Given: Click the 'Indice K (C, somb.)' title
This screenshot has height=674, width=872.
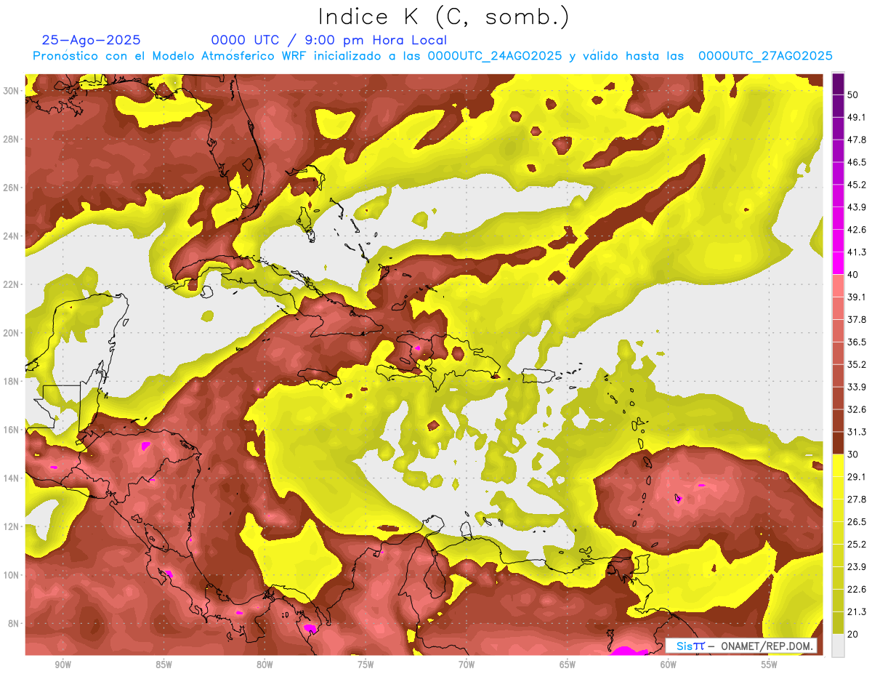Looking at the screenshot, I should (444, 17).
